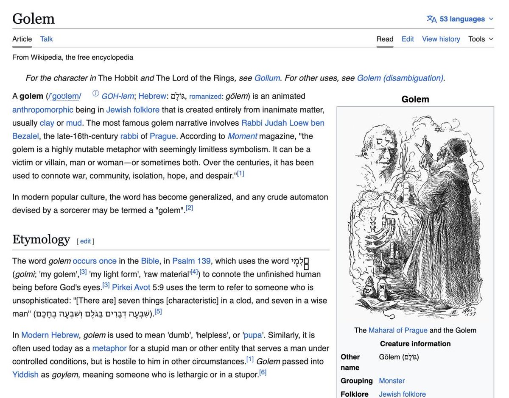
Task: Follow the Yiddish link
Action: (25, 375)
